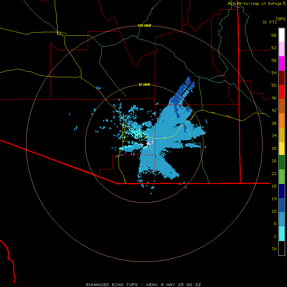The height and width of the screenshot is (287, 287).
Task: Click the legend value 18
Action: click(274, 186)
